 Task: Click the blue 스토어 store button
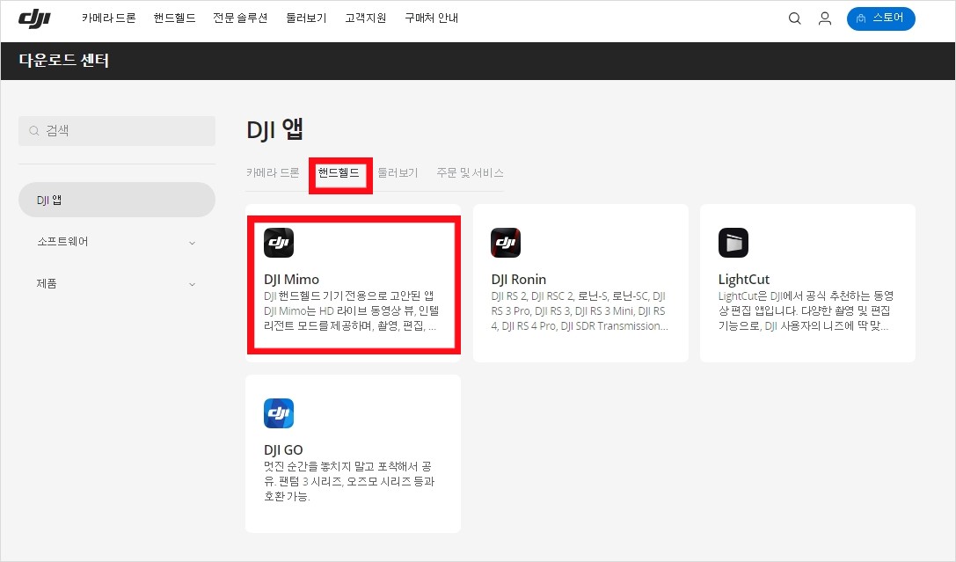[x=880, y=18]
